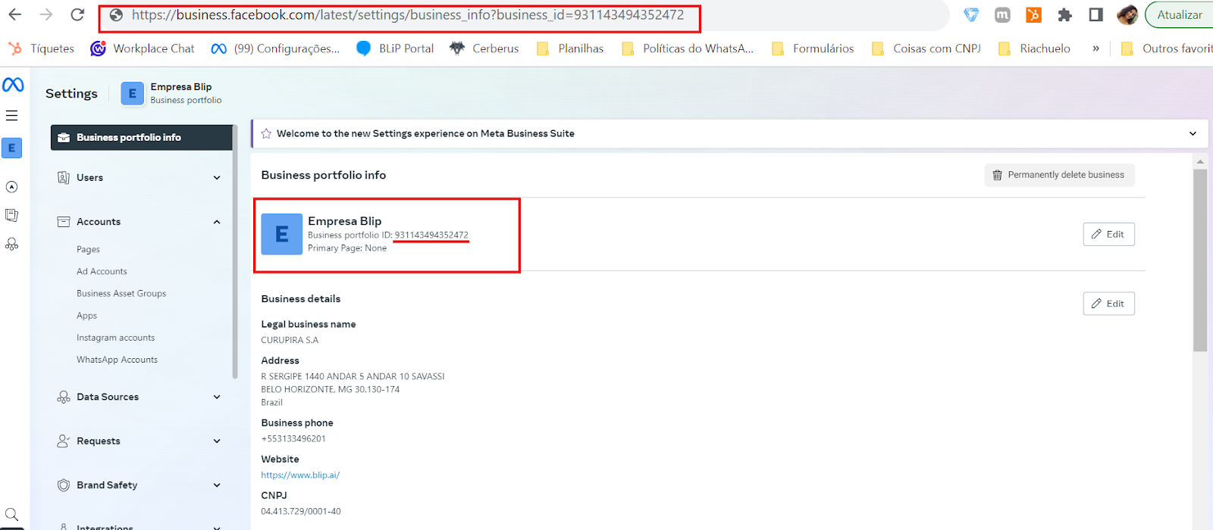
Task: Click the large E business logo thumbnail
Action: pyautogui.click(x=281, y=234)
